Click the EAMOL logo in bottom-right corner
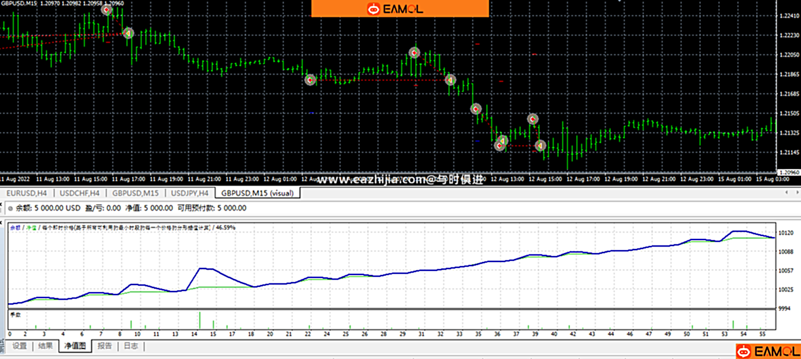Screen dimensions: 801x359 click(x=767, y=351)
